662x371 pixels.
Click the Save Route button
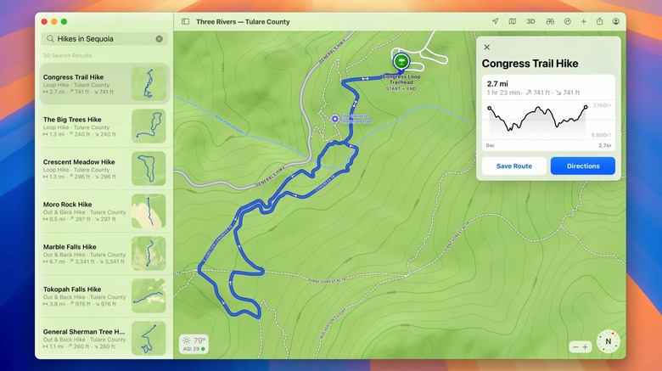513,166
